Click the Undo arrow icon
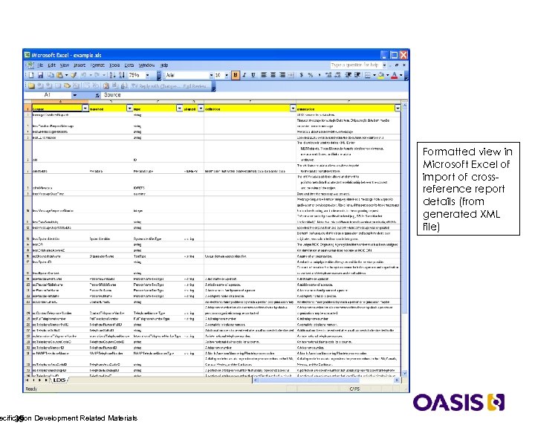Image resolution: width=535 pixels, height=428 pixels. coord(83,75)
